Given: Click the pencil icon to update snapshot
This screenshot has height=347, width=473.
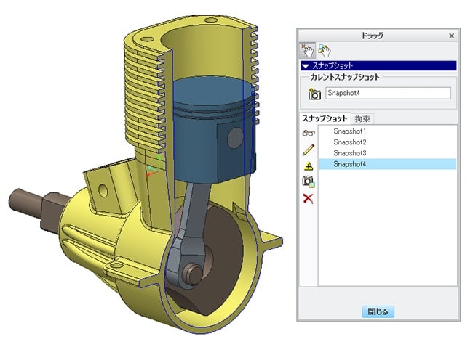Looking at the screenshot, I should (308, 149).
